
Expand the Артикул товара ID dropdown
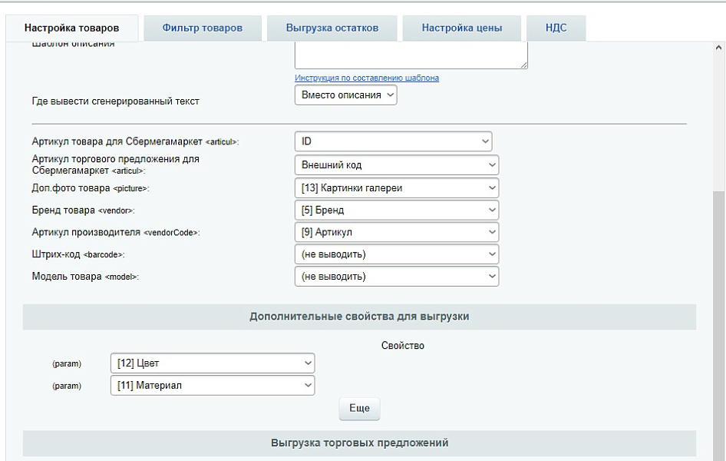coord(392,141)
